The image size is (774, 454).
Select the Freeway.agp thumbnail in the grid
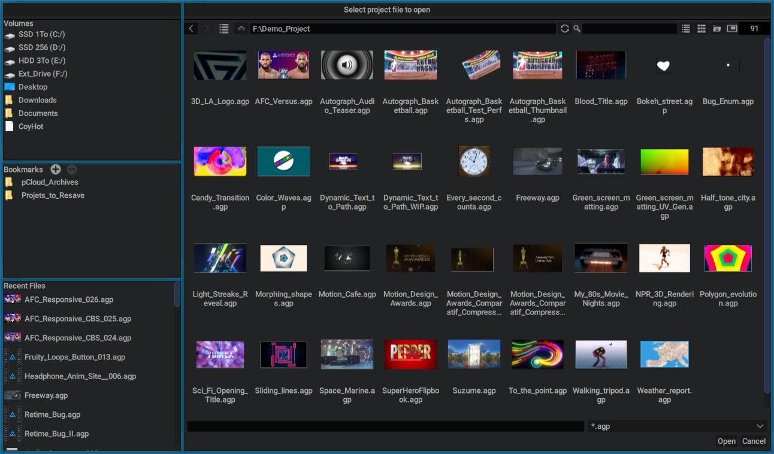coord(537,162)
